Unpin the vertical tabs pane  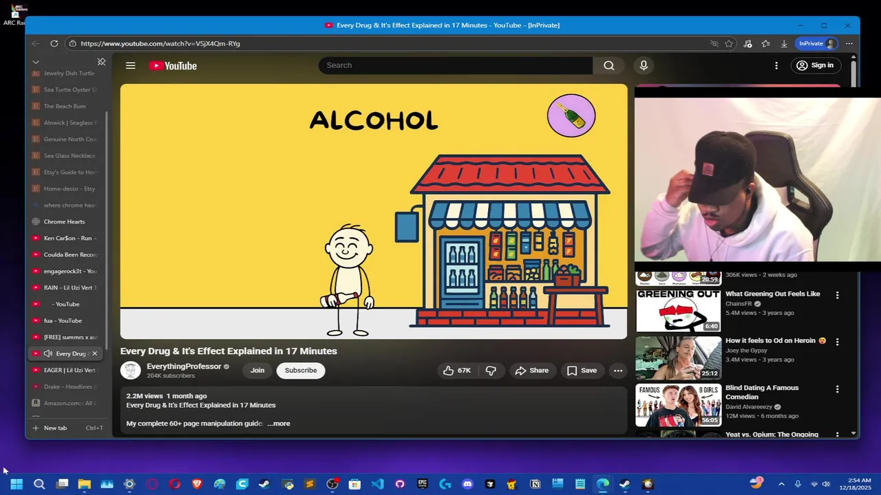pos(101,62)
